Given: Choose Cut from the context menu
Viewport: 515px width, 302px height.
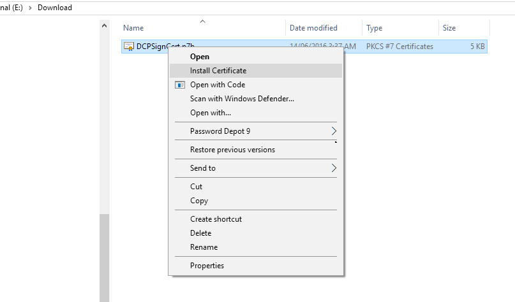Looking at the screenshot, I should (196, 187).
